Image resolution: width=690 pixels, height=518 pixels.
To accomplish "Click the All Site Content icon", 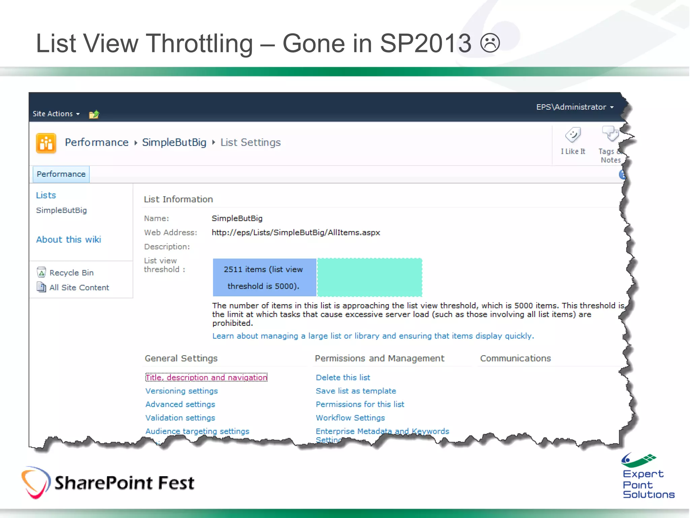I will pos(41,287).
